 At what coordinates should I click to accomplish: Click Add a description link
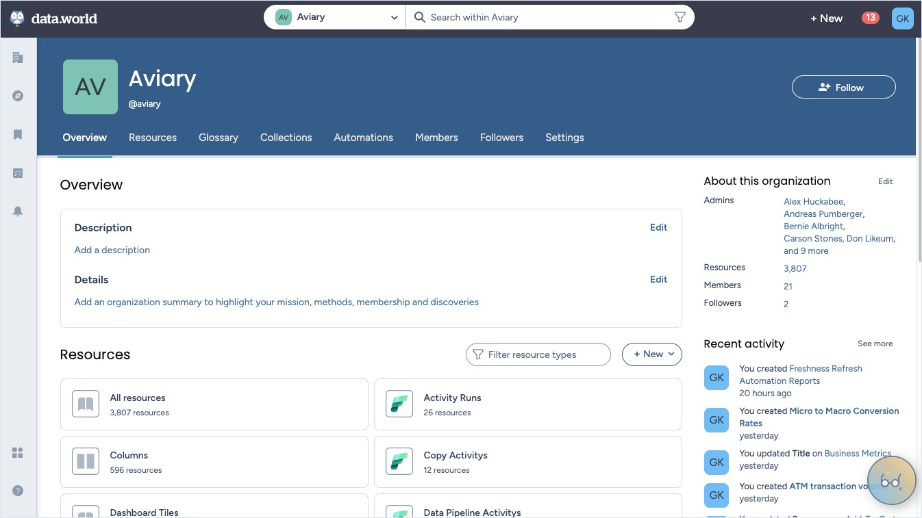tap(112, 250)
